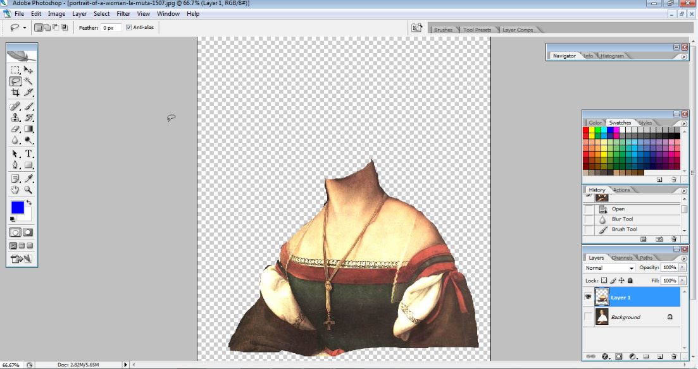The image size is (698, 369).
Task: Open the blend mode Normal dropdown
Action: tap(609, 268)
